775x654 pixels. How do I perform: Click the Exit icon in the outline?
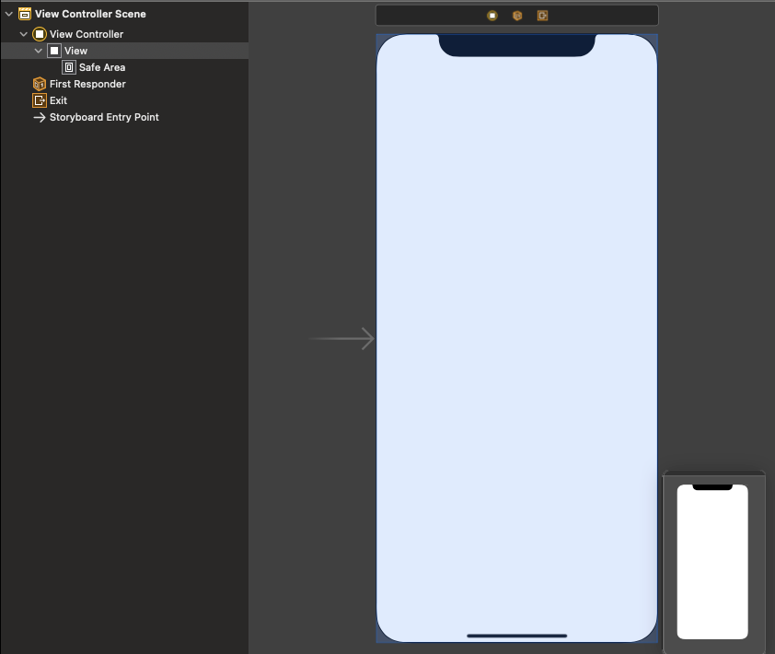[40, 100]
